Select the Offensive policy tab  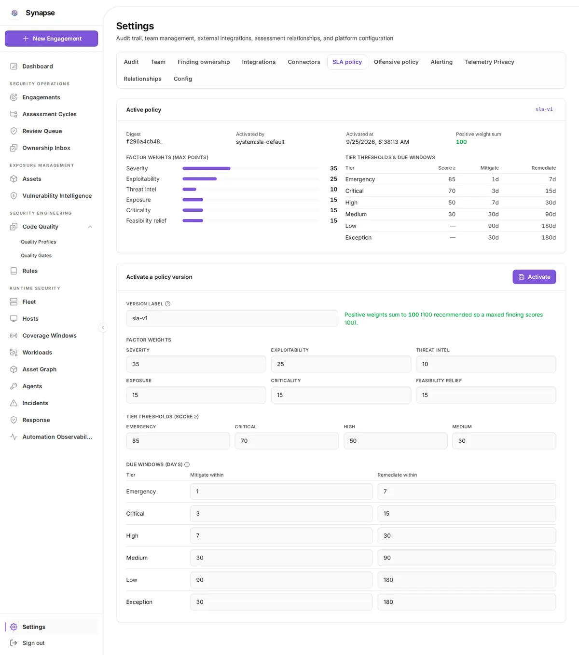396,62
